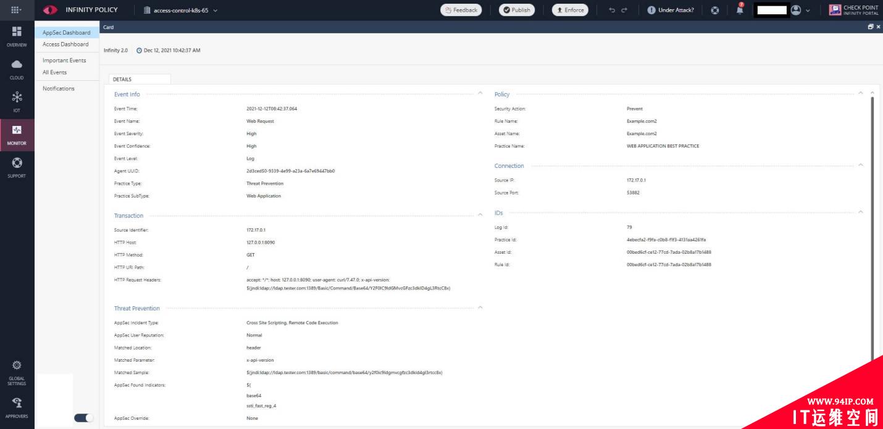883x429 pixels.
Task: Open the help lifebuoy icon in header
Action: click(715, 10)
